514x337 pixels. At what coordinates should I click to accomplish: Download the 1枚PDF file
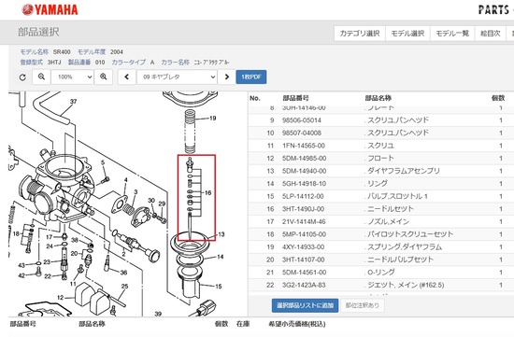[x=251, y=77]
